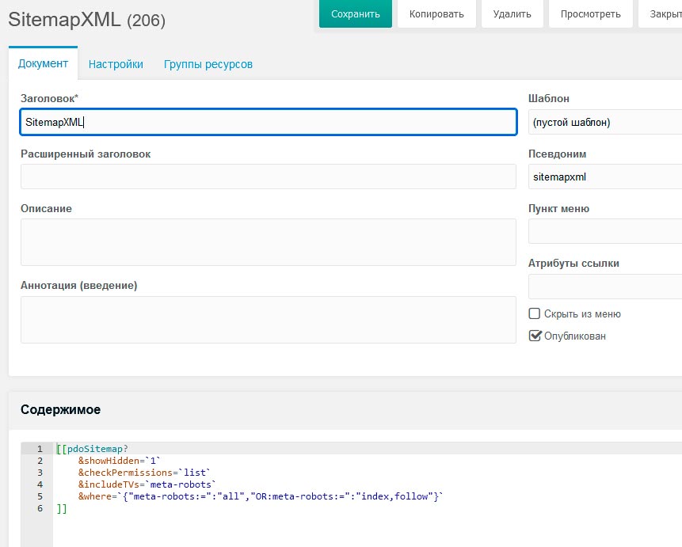Click line number 1 in editor gutter

pos(40,449)
